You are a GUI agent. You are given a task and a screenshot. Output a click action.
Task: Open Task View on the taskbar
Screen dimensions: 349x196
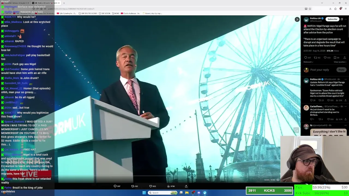[181, 193]
